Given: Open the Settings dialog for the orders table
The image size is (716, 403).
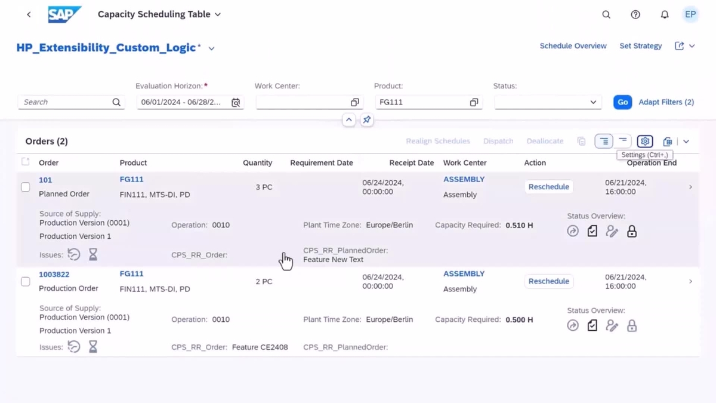Looking at the screenshot, I should coord(644,141).
